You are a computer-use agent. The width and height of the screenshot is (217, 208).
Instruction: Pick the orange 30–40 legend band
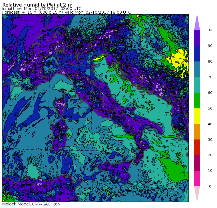(x=197, y=132)
